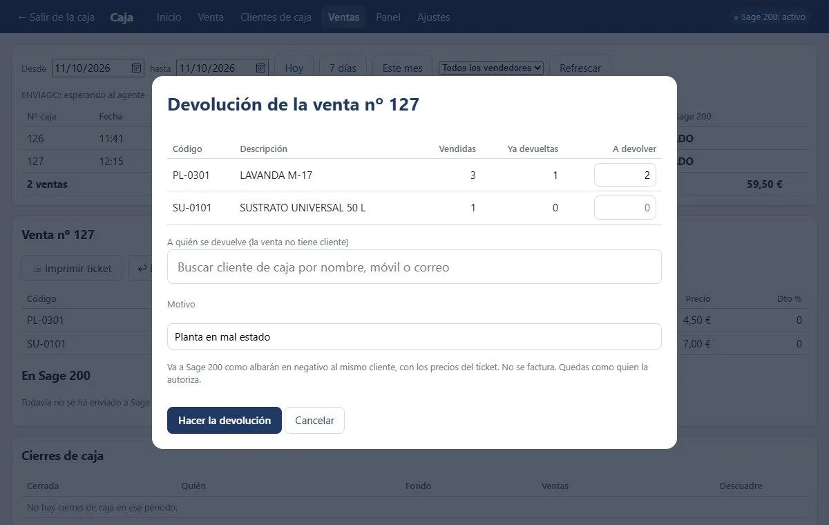The image size is (829, 525).
Task: Focus A devolver quantity for LAVANDA M-17
Action: [625, 175]
